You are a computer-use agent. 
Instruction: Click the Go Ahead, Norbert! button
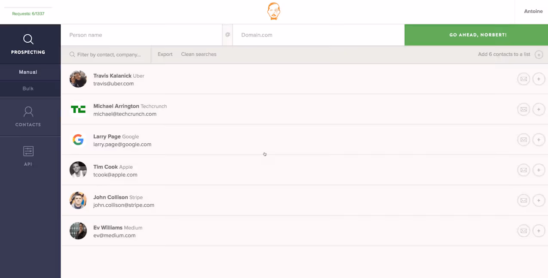pyautogui.click(x=476, y=35)
